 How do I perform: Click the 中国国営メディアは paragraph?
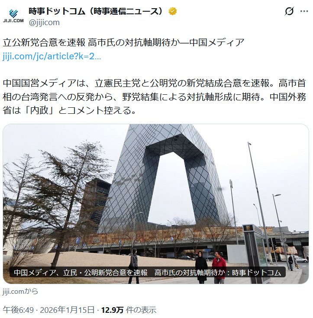pyautogui.click(x=154, y=97)
